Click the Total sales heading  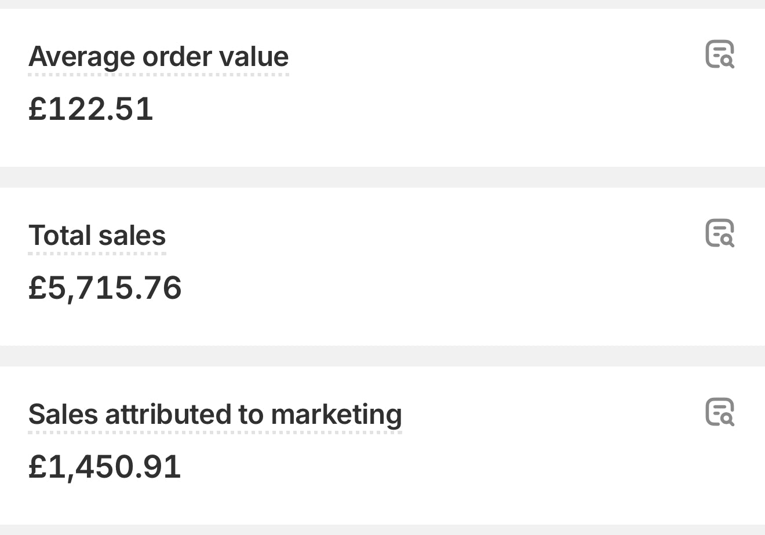[97, 236]
